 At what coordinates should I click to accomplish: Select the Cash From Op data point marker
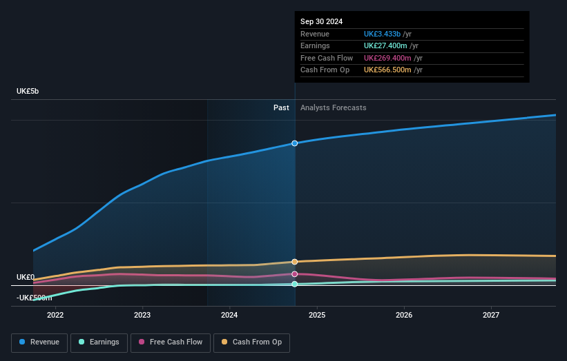coord(295,262)
